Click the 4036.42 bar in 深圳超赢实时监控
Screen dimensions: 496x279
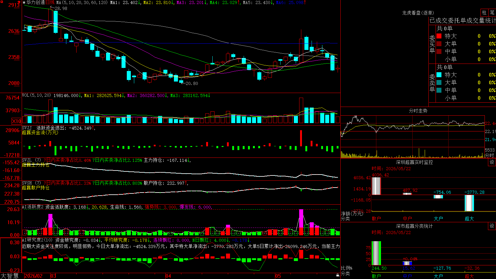point(376,186)
